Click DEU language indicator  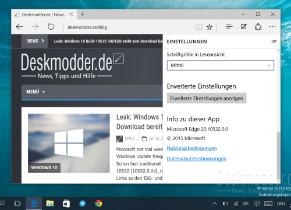281,204
